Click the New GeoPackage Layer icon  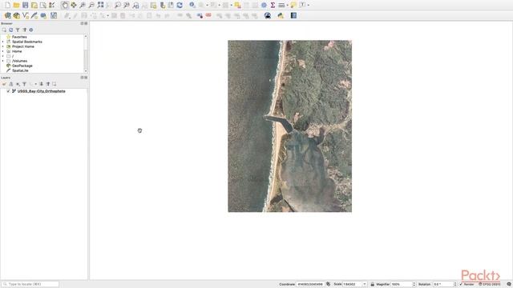[16, 15]
